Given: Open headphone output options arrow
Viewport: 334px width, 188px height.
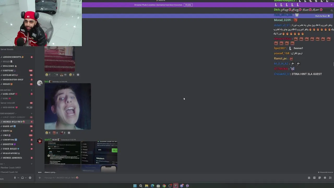Looking at the screenshot, I should click(26, 178).
